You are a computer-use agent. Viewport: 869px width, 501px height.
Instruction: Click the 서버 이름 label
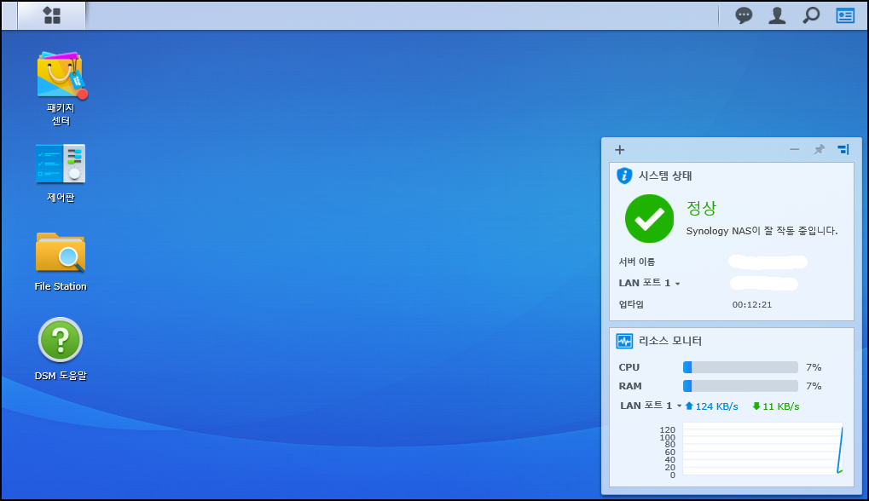click(637, 262)
